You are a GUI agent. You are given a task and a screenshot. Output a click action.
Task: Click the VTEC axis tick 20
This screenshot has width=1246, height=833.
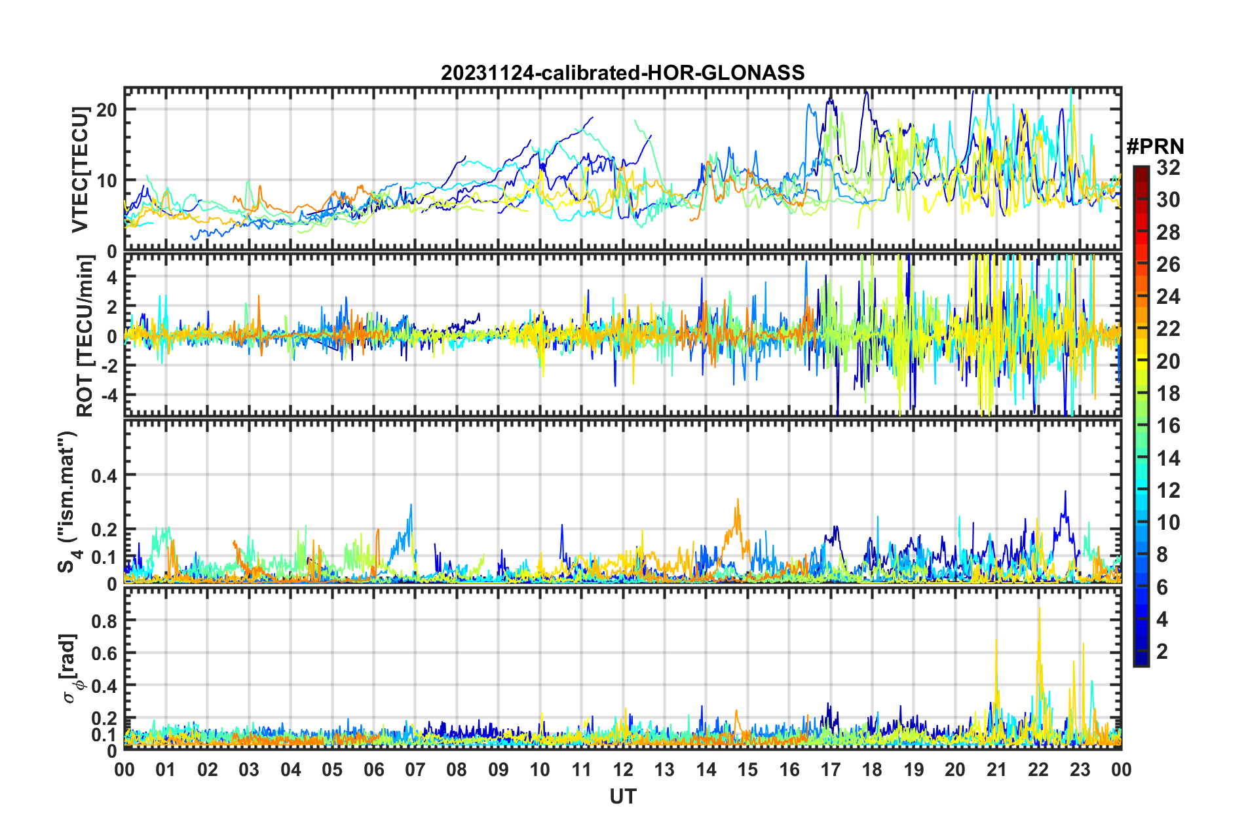point(107,109)
